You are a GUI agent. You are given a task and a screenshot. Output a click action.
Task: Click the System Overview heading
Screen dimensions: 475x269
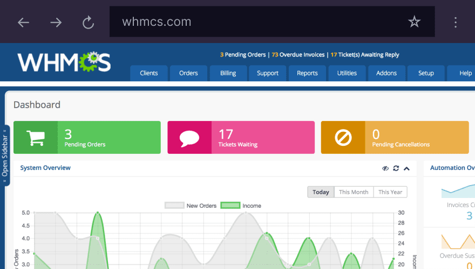coord(45,168)
